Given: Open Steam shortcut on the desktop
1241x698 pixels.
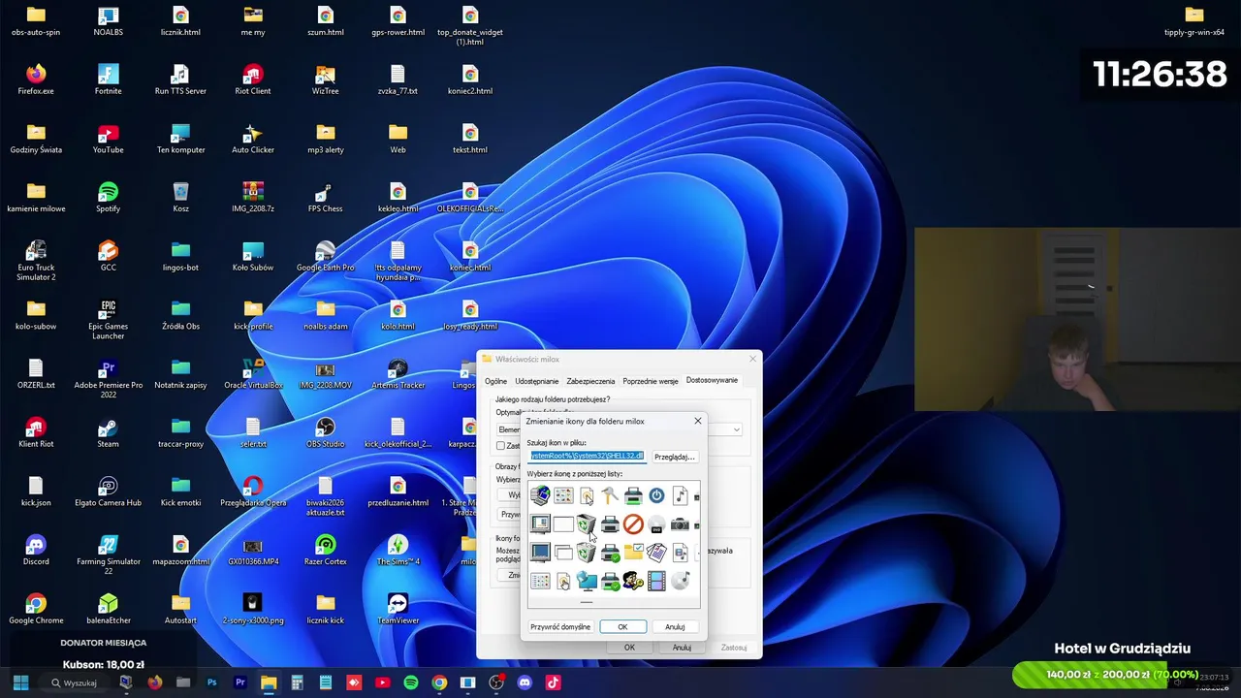Looking at the screenshot, I should (x=108, y=432).
